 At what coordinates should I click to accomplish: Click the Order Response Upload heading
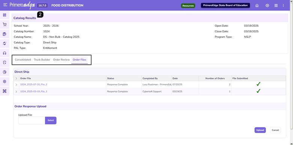click(x=30, y=106)
